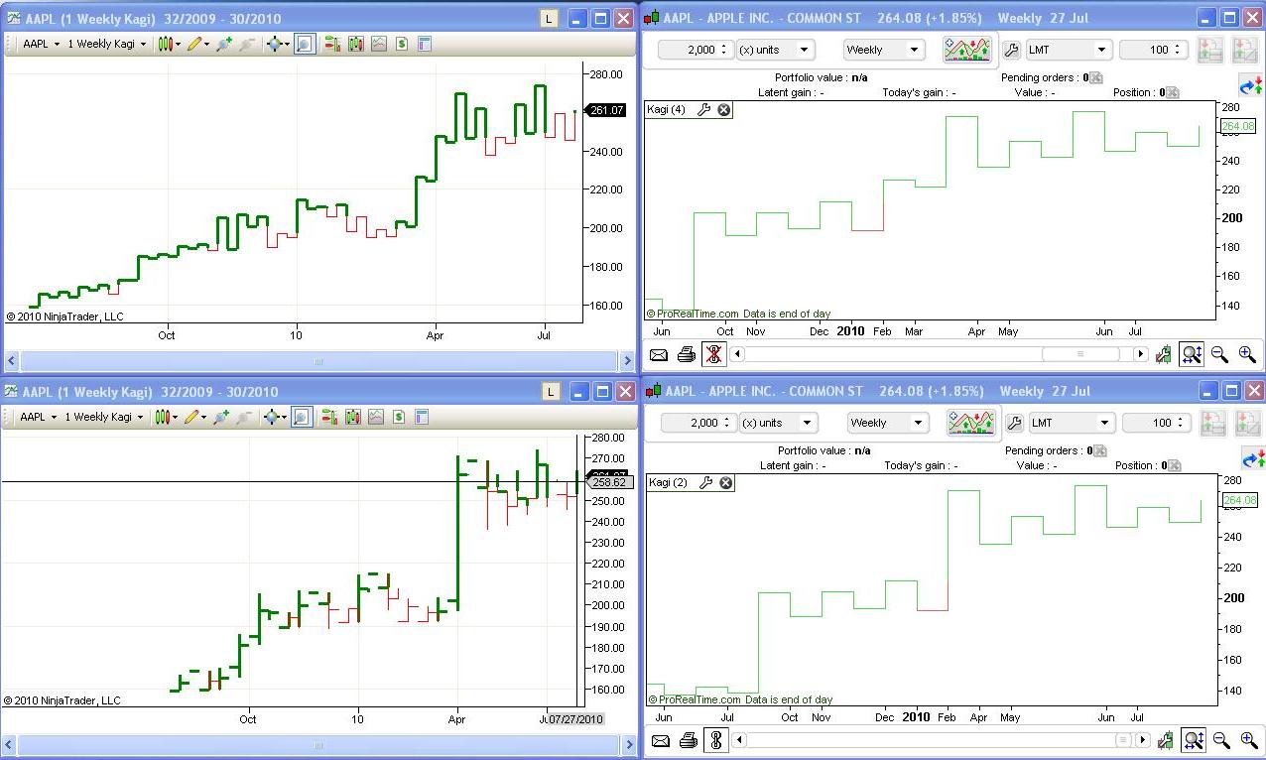Open the (x) units selector in top ProRealTime window
1266x760 pixels.
click(775, 50)
